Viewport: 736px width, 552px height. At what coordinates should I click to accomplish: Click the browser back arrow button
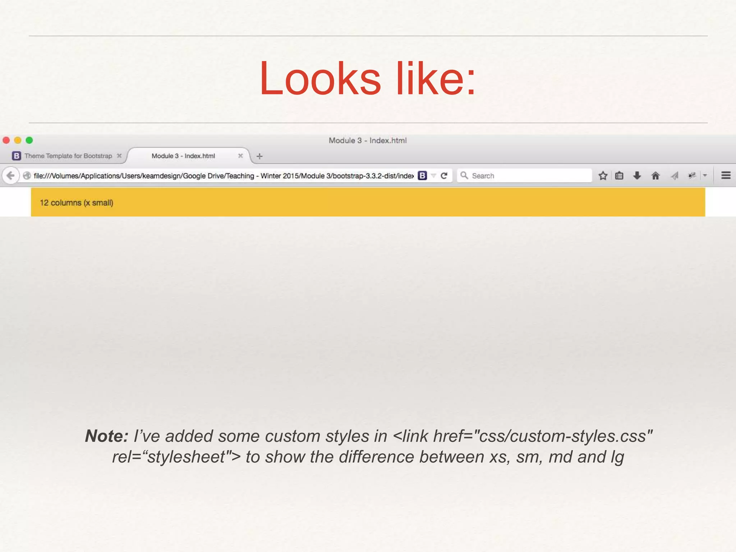click(x=10, y=175)
